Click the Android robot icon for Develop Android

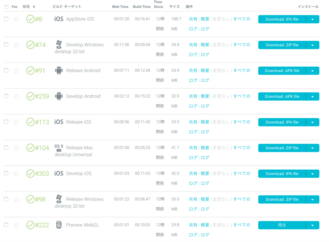click(59, 96)
